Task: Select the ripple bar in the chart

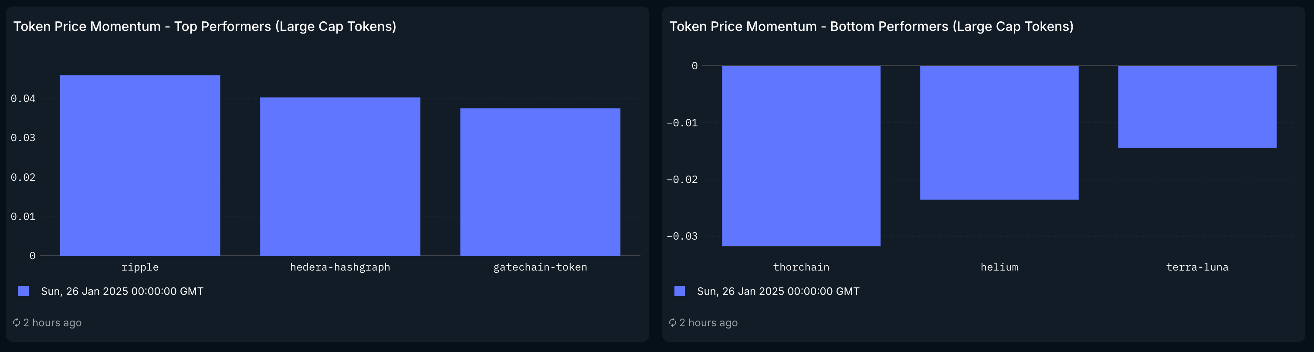Action: coord(140,165)
